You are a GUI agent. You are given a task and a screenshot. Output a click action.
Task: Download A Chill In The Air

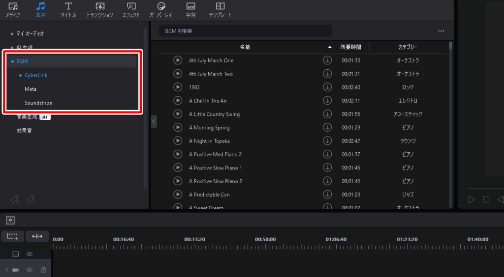pos(327,101)
